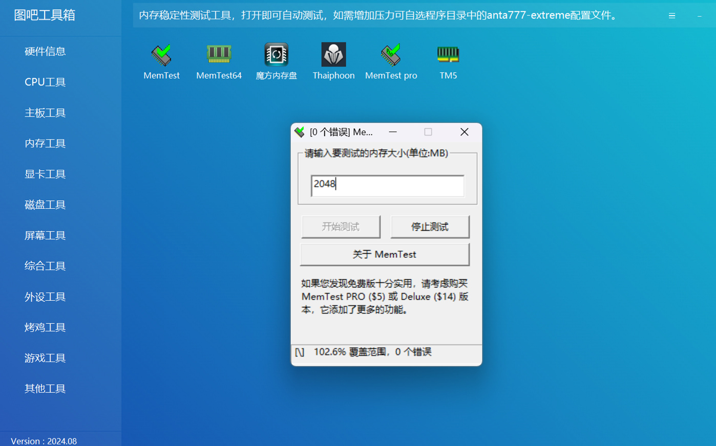
Task: Minimize the MemTest dialog
Action: click(x=393, y=132)
